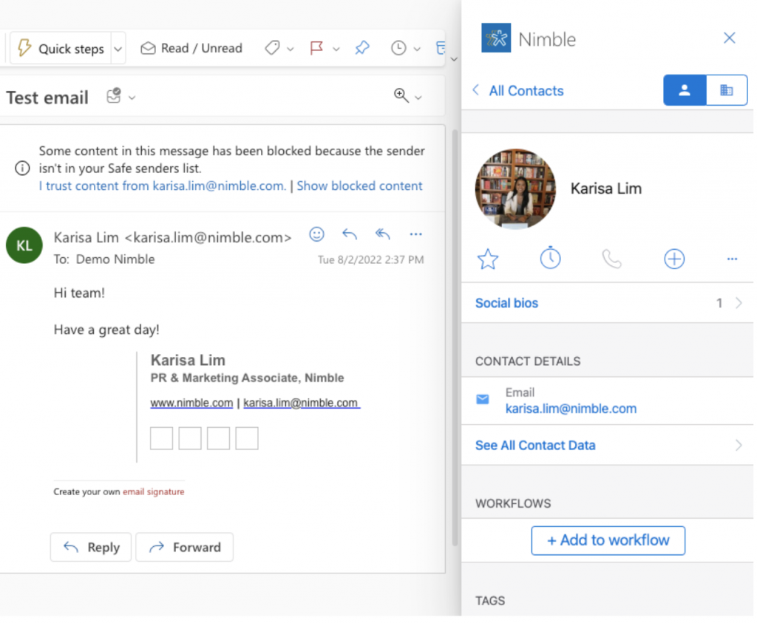Click the Add to workflow button
The height and width of the screenshot is (623, 757).
pyautogui.click(x=608, y=540)
